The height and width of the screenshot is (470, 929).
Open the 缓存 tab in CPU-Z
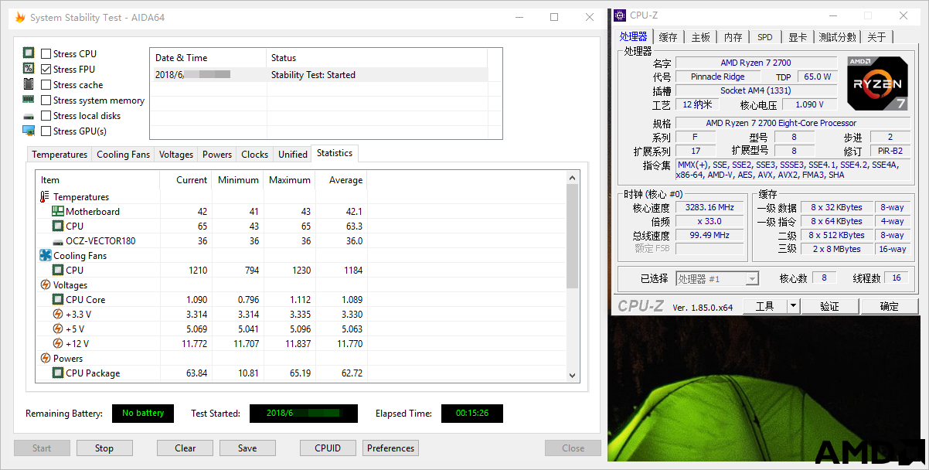(669, 37)
